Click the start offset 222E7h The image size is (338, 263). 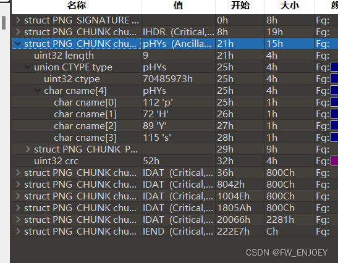tap(233, 232)
